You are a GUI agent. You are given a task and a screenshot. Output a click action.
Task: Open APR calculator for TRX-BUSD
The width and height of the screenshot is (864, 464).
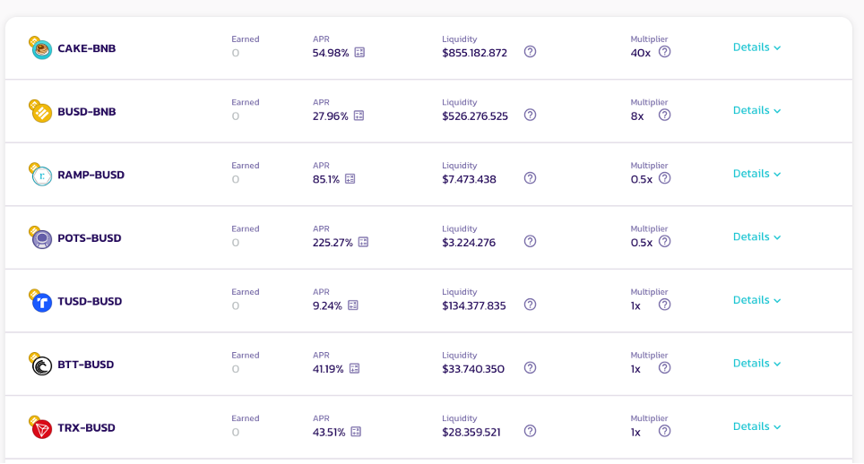(x=356, y=432)
